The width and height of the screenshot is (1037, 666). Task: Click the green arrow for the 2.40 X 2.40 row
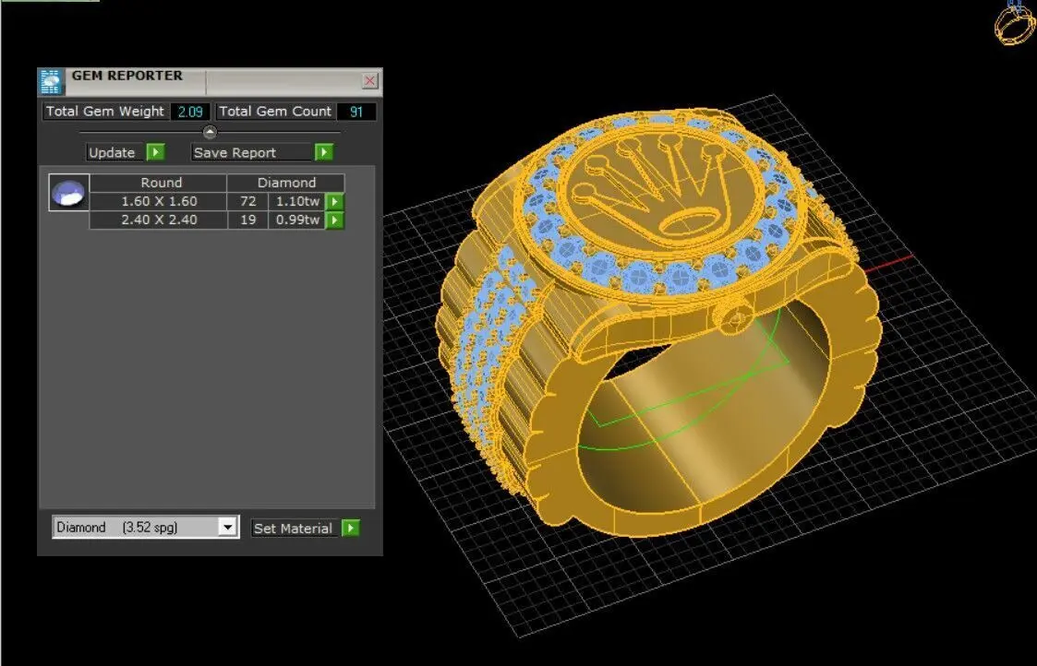(x=334, y=220)
